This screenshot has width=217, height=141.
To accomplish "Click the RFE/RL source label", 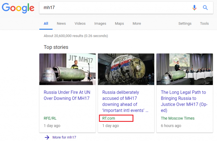I will pyautogui.click(x=50, y=118).
